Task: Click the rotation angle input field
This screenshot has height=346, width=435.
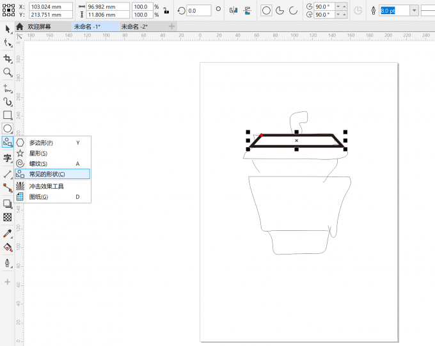Action: [x=198, y=10]
